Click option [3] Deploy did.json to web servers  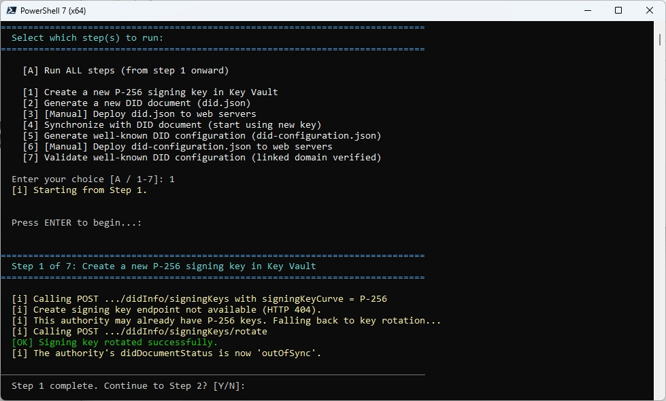[139, 114]
